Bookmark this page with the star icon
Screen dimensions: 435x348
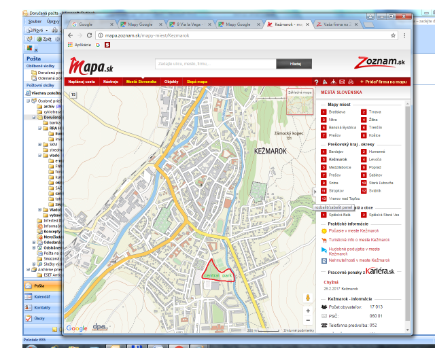pyautogui.click(x=393, y=35)
